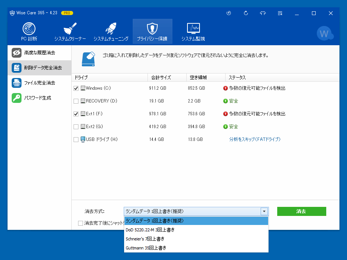Click the Windows (C:) drive icon
This screenshot has width=347, height=260.
pyautogui.click(x=83, y=88)
